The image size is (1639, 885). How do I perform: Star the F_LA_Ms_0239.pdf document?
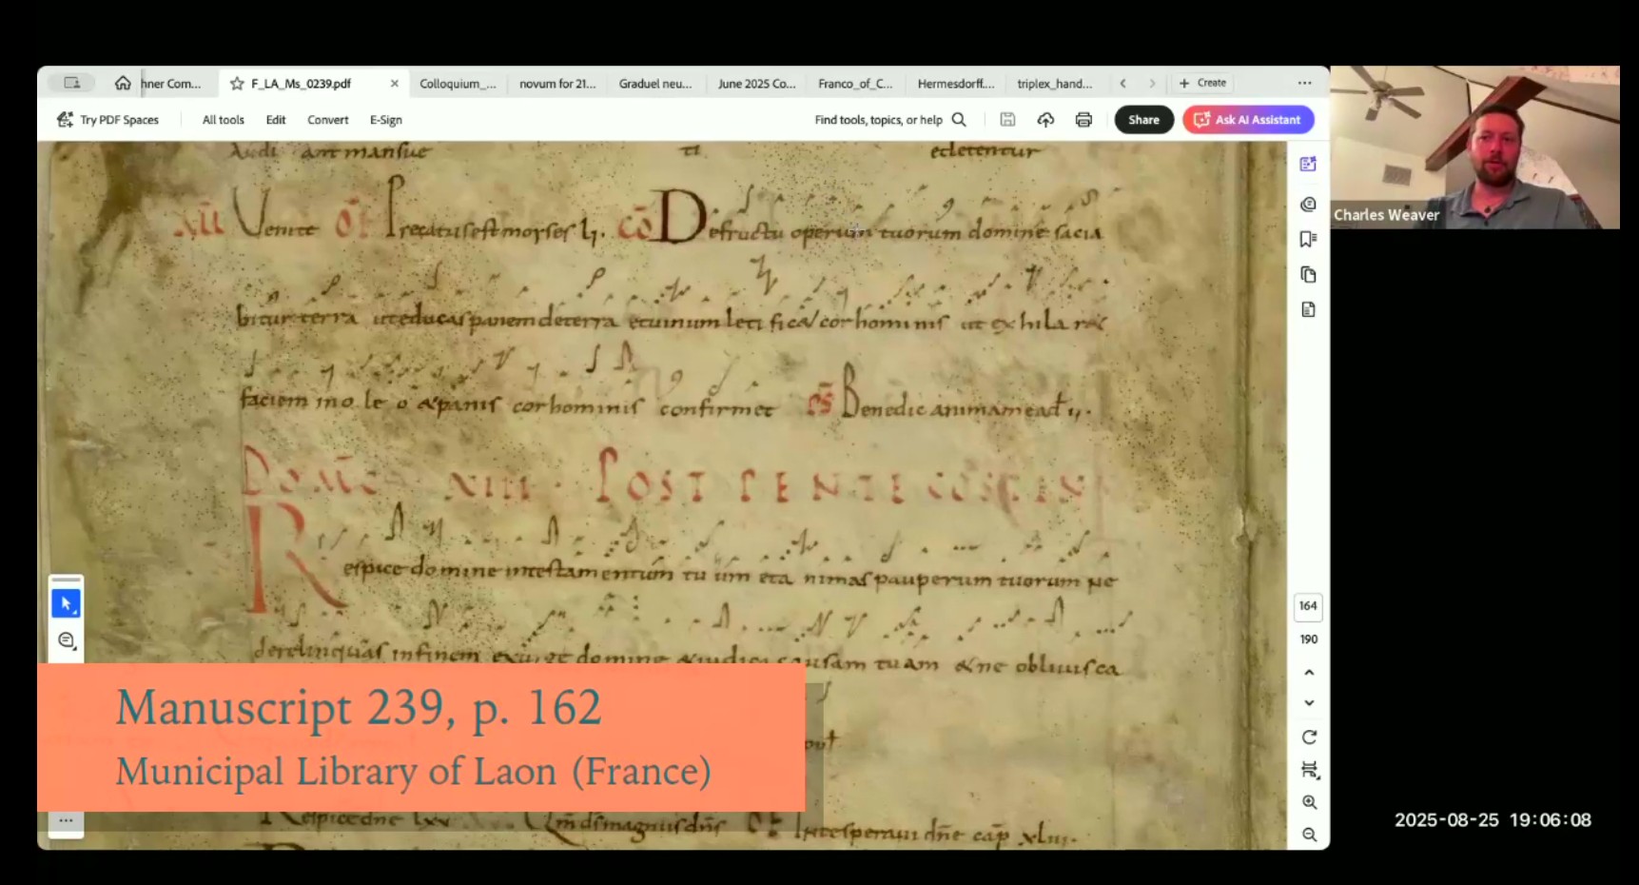point(237,84)
